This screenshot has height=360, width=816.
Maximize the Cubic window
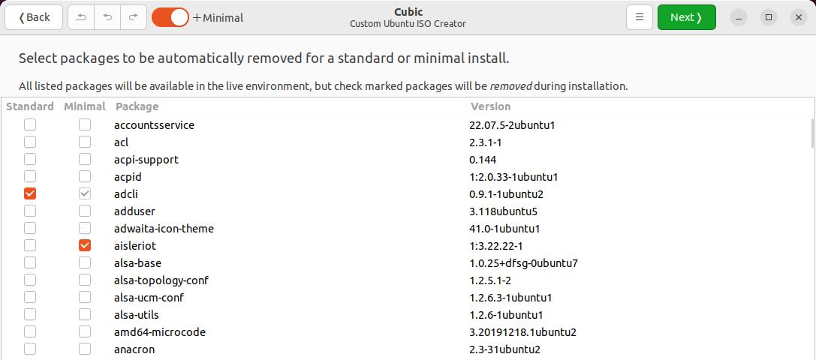click(769, 17)
